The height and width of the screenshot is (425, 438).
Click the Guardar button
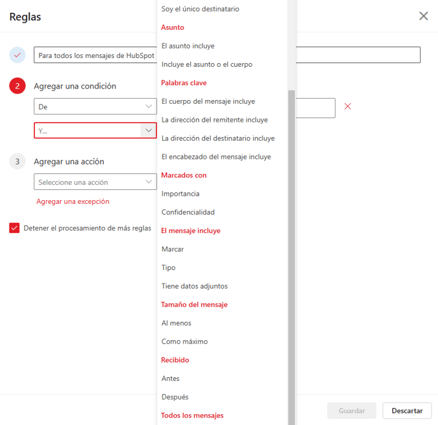351,410
